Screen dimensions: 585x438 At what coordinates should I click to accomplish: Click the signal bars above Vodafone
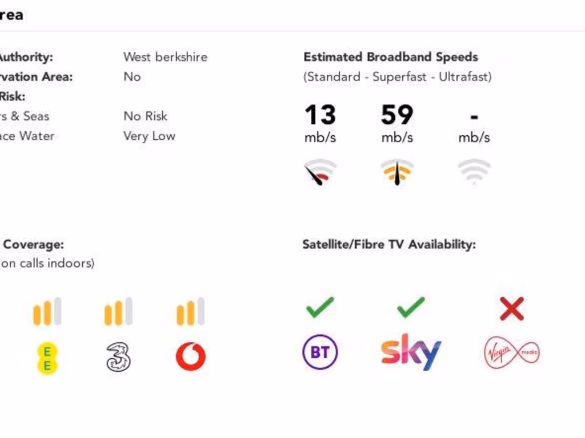pyautogui.click(x=190, y=311)
